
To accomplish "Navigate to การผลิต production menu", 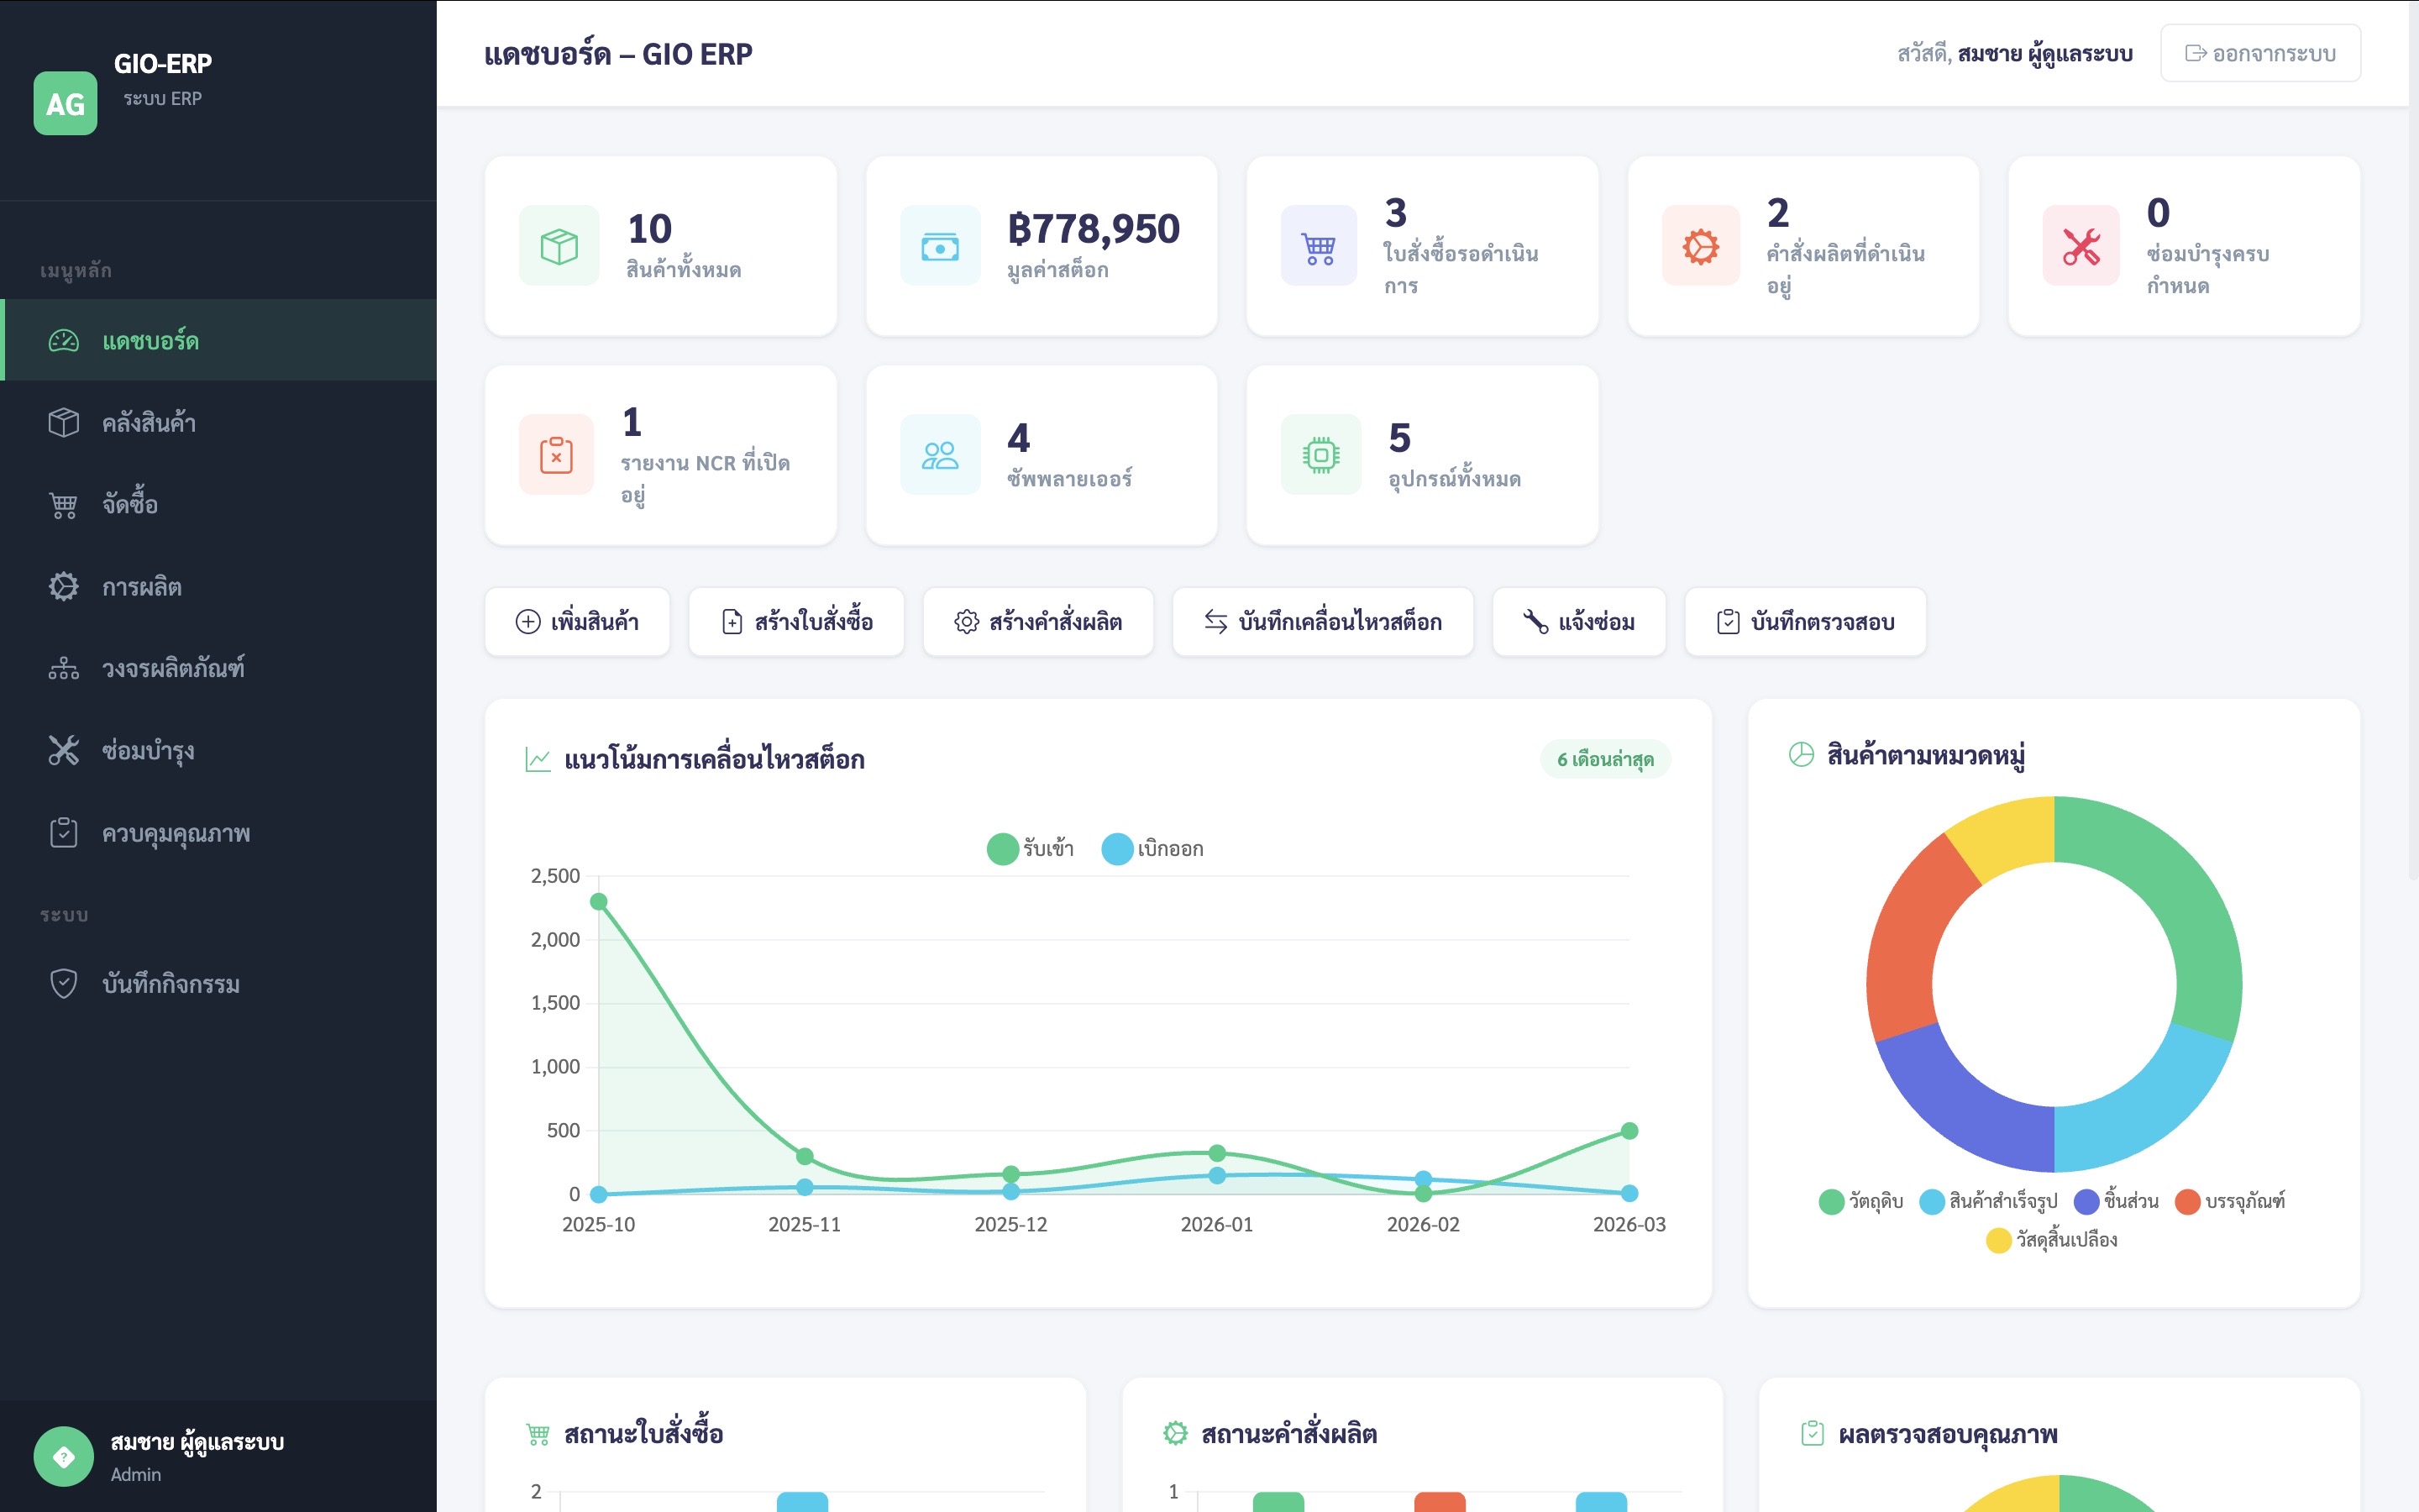I will pos(219,586).
